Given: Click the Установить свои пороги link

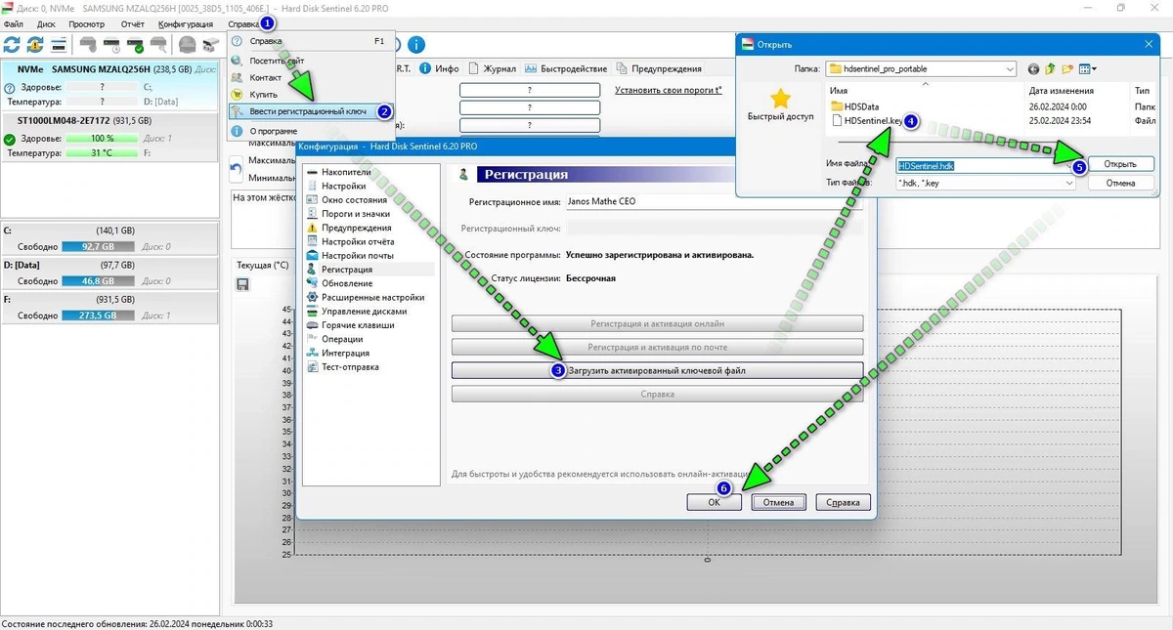Looking at the screenshot, I should (669, 90).
